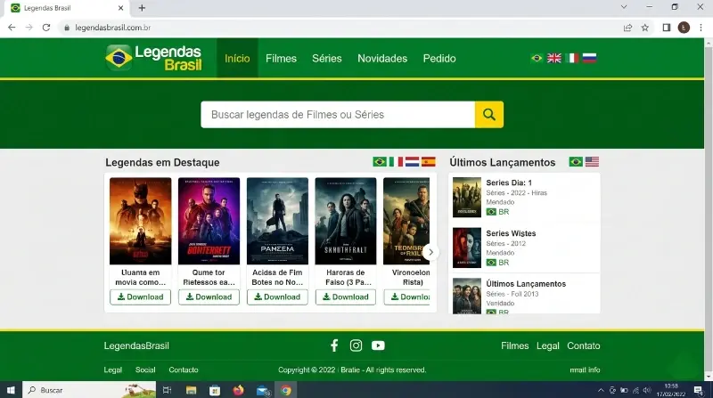
Task: Click the Contato footer link
Action: pyautogui.click(x=584, y=345)
